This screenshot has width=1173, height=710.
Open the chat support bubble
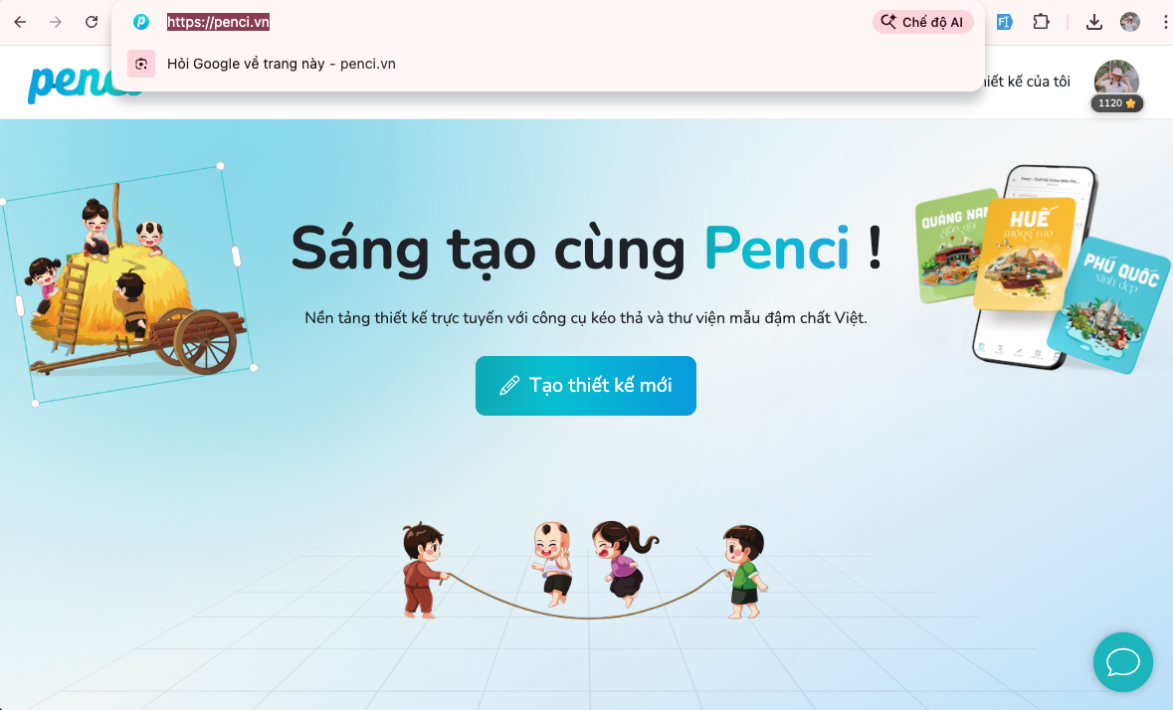click(x=1123, y=662)
